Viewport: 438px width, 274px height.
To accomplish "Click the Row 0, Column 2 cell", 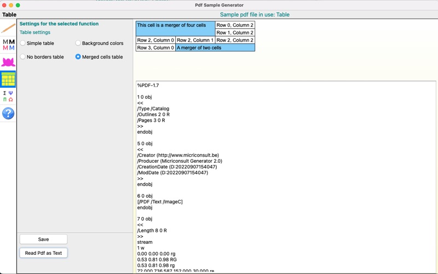I will (x=235, y=25).
